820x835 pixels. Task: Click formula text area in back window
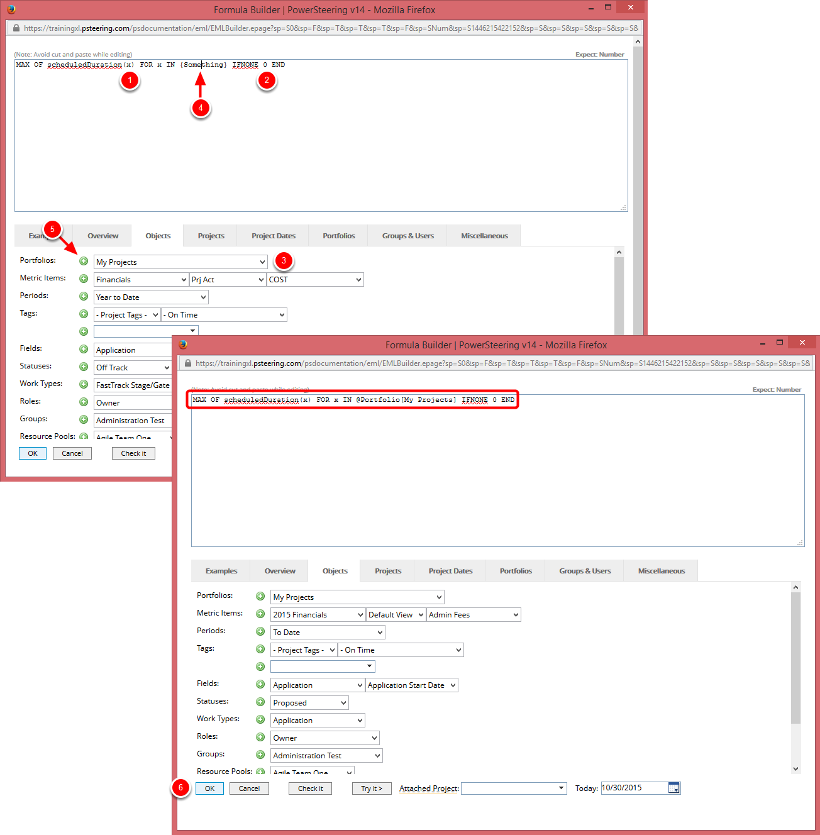click(x=321, y=135)
